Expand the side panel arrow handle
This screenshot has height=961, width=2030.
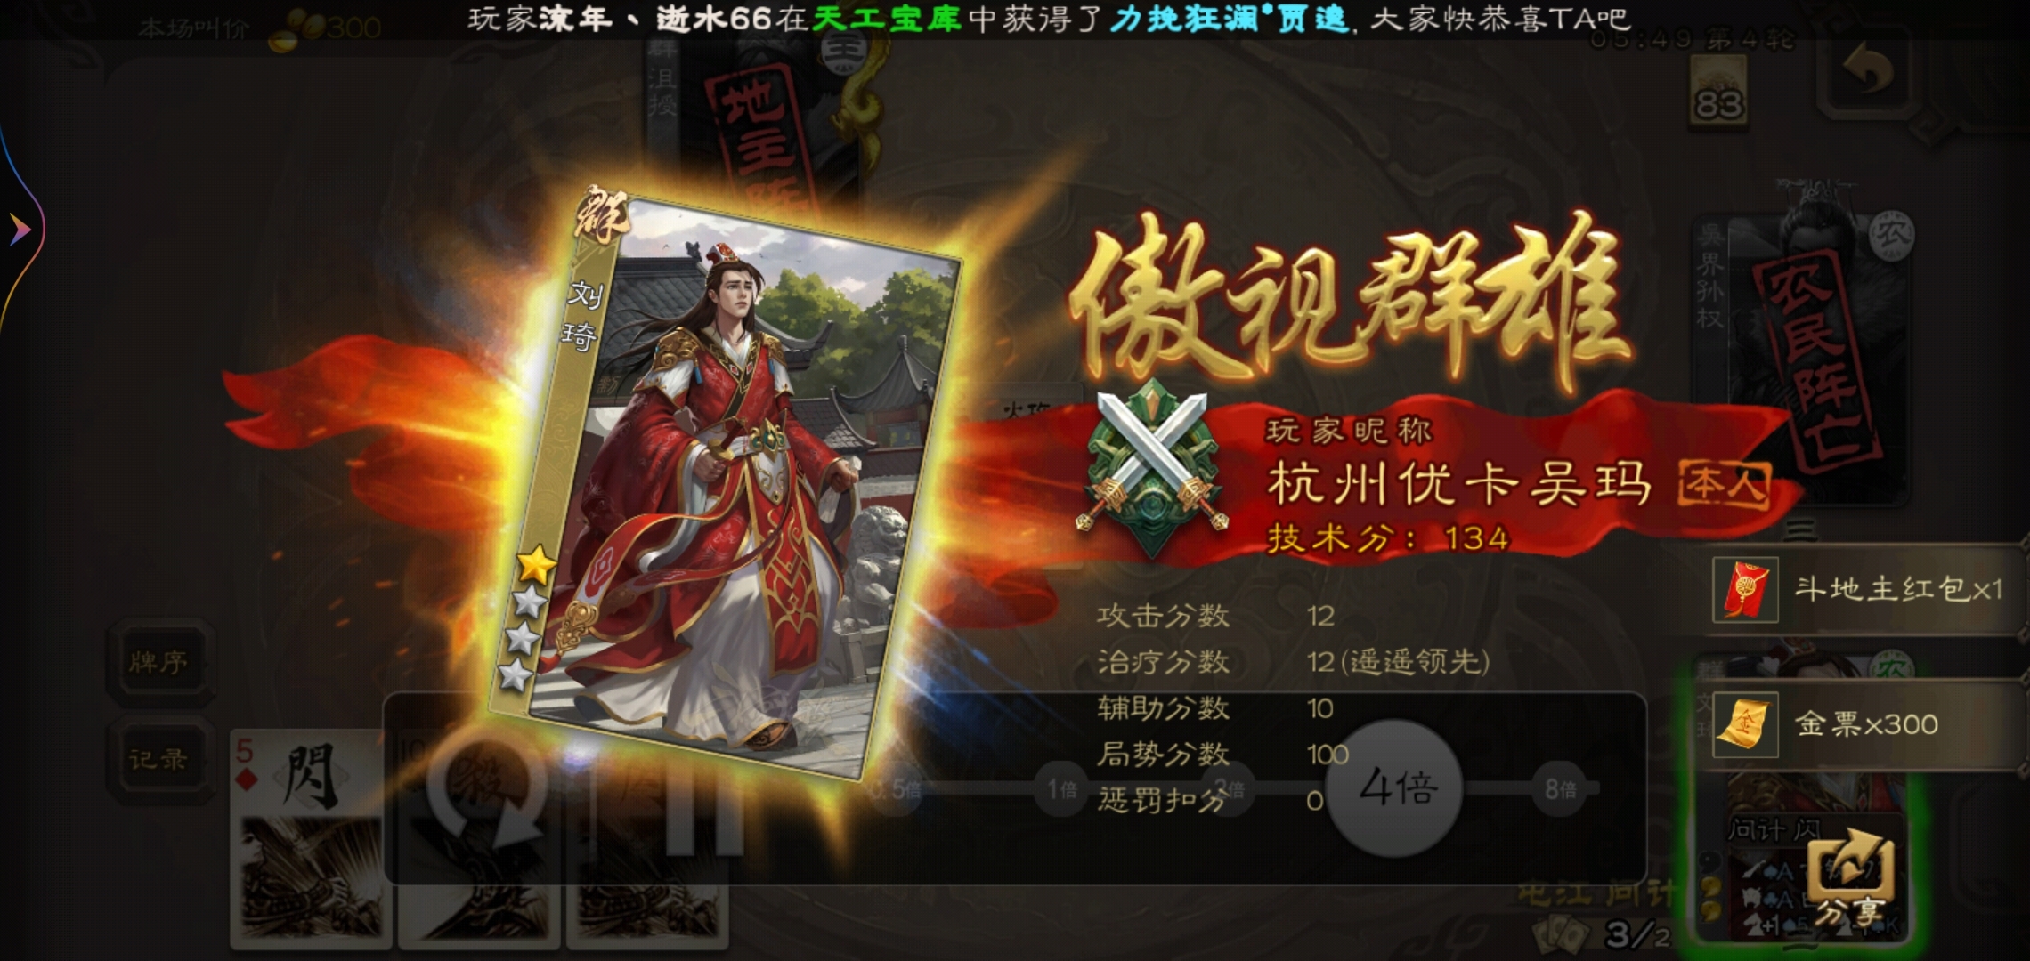pos(20,230)
